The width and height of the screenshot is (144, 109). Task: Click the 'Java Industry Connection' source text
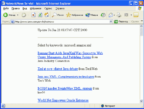pos(54,61)
